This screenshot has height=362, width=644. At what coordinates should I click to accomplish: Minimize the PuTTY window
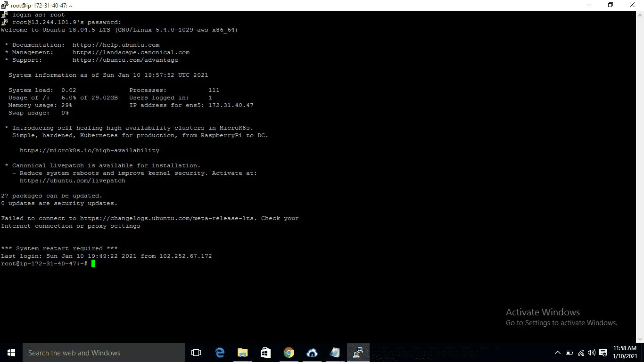pyautogui.click(x=589, y=5)
